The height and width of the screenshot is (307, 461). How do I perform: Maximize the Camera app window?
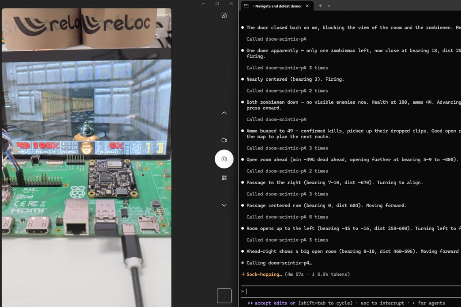click(x=217, y=3)
